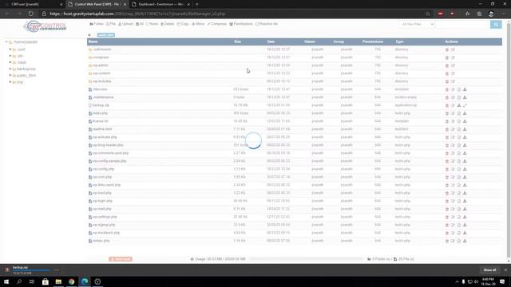Viewport: 511px width, 287px height.
Task: Select All files via the toolbar
Action: [140, 24]
